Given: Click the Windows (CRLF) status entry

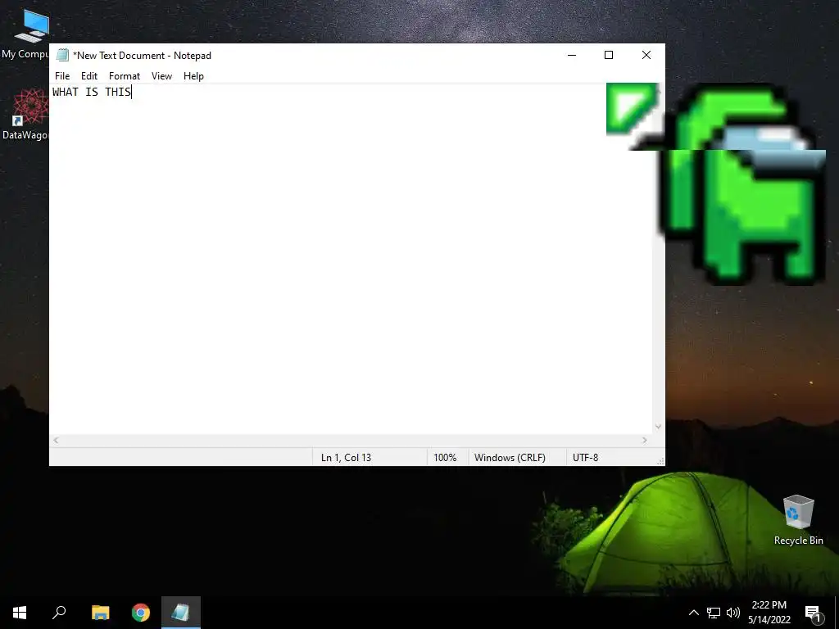Looking at the screenshot, I should tap(510, 457).
